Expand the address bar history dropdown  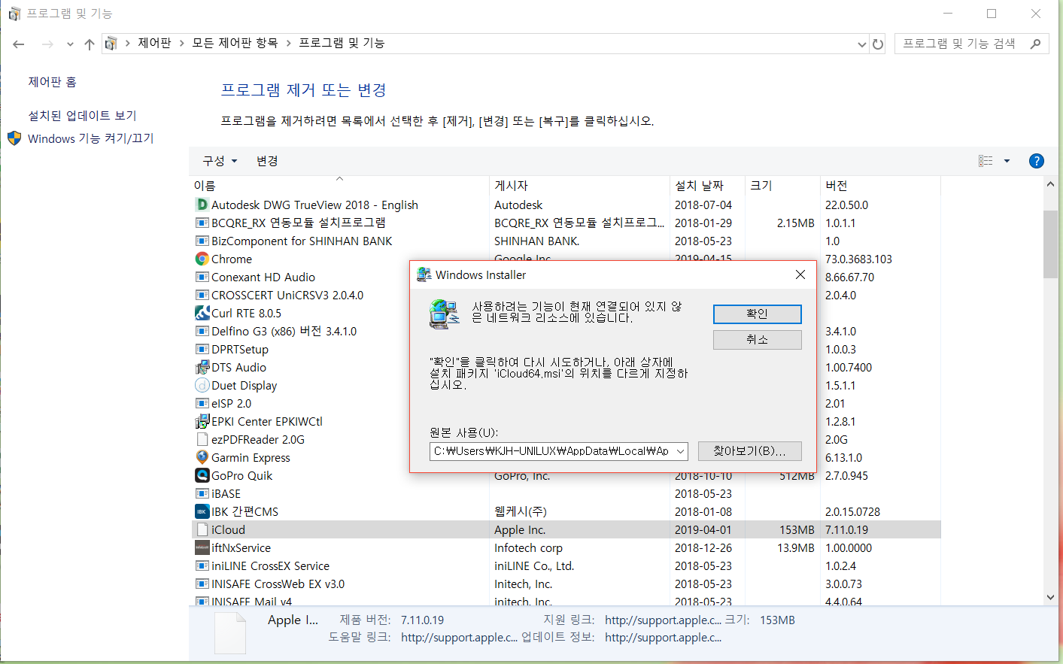pyautogui.click(x=862, y=44)
